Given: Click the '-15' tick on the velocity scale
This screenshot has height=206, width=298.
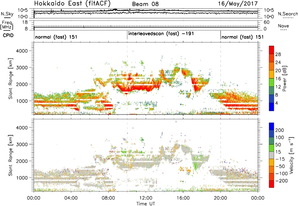Looking at the screenshot, I should 280,159.
